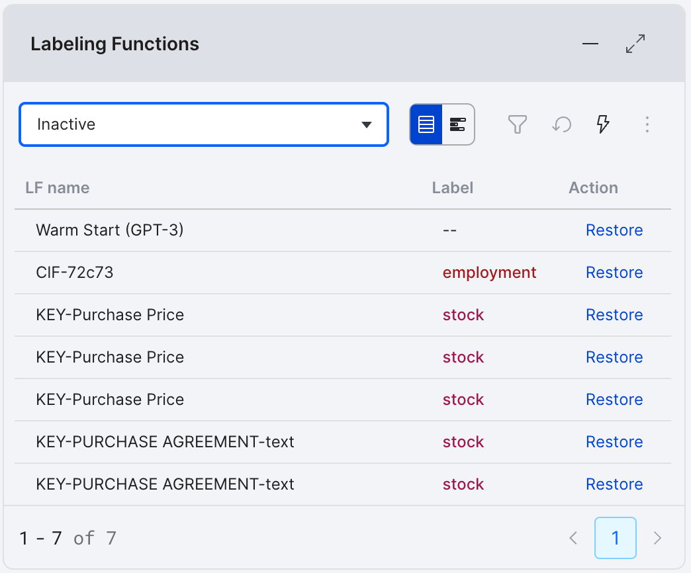Go to previous page arrow

[573, 538]
